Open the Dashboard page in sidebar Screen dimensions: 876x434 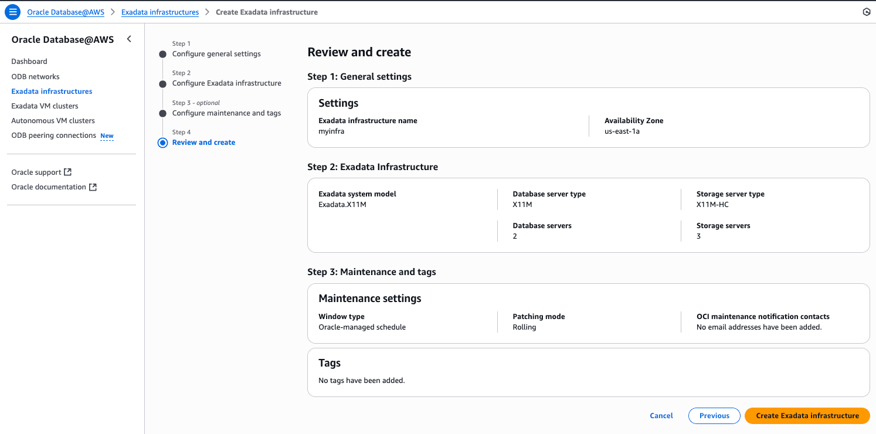[x=29, y=62]
